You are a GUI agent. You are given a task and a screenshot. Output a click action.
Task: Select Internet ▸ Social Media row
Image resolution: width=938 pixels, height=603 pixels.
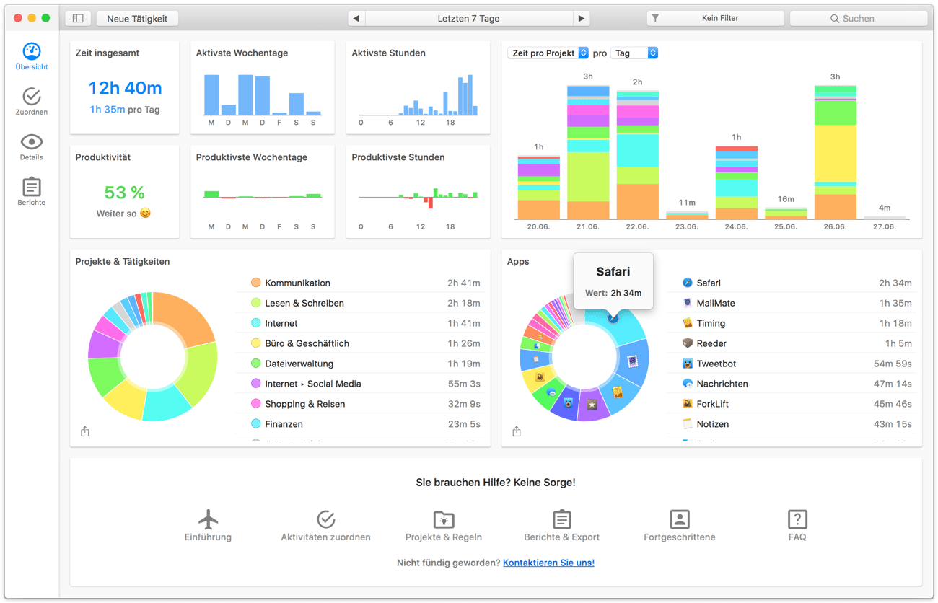pos(363,384)
